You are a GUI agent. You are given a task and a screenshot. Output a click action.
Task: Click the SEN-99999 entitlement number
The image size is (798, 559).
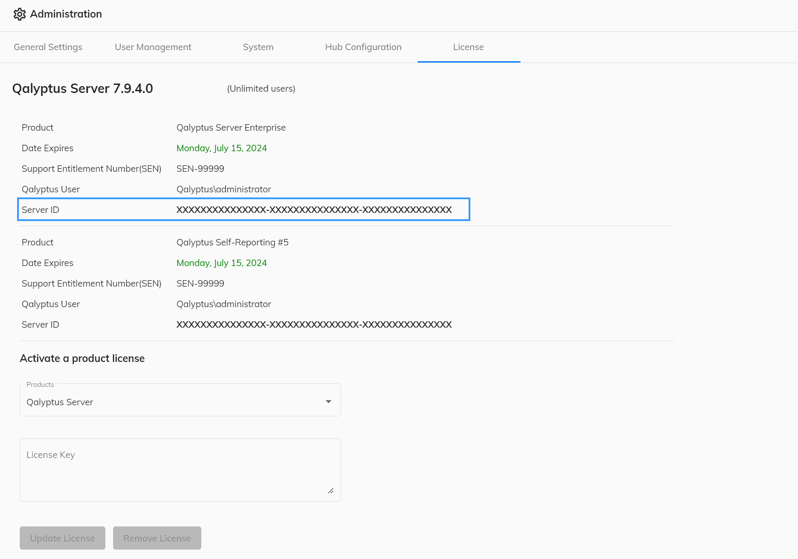[200, 168]
